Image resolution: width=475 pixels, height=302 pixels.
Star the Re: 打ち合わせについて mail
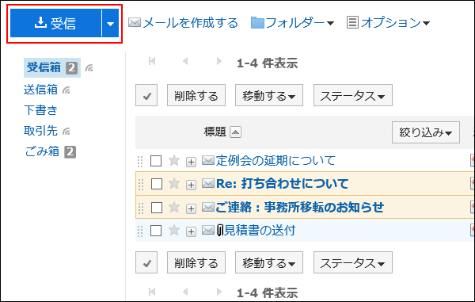174,183
